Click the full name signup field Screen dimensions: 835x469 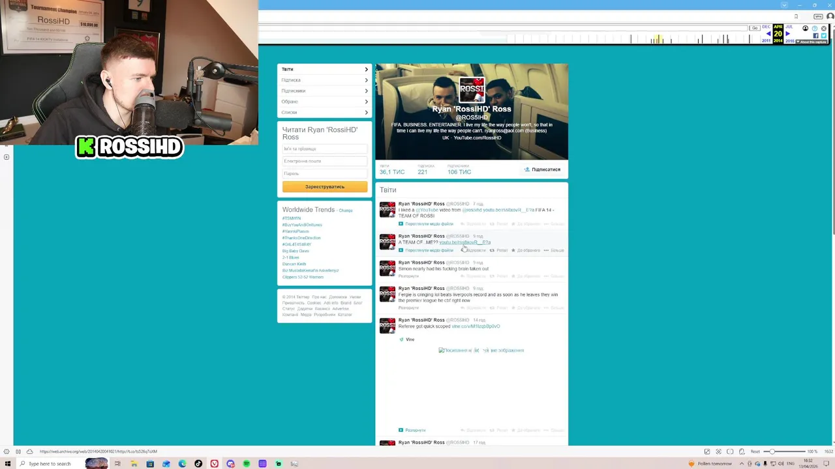coord(324,149)
